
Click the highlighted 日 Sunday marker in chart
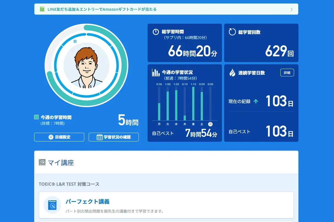tap(210, 124)
